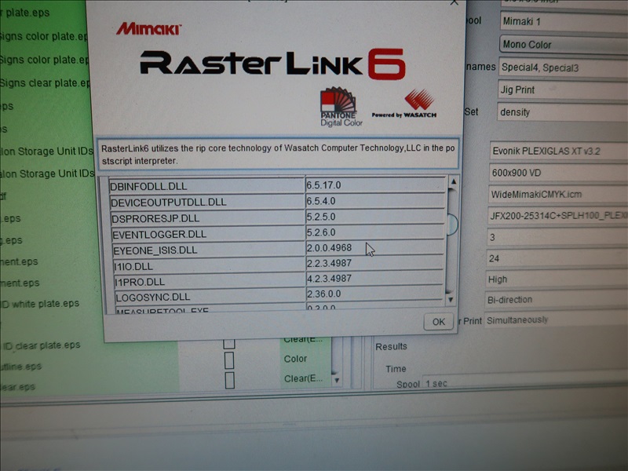Image resolution: width=628 pixels, height=471 pixels.
Task: Click the Jig Print field
Action: click(x=562, y=89)
